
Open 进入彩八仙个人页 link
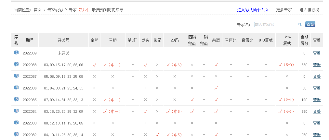[253, 10]
